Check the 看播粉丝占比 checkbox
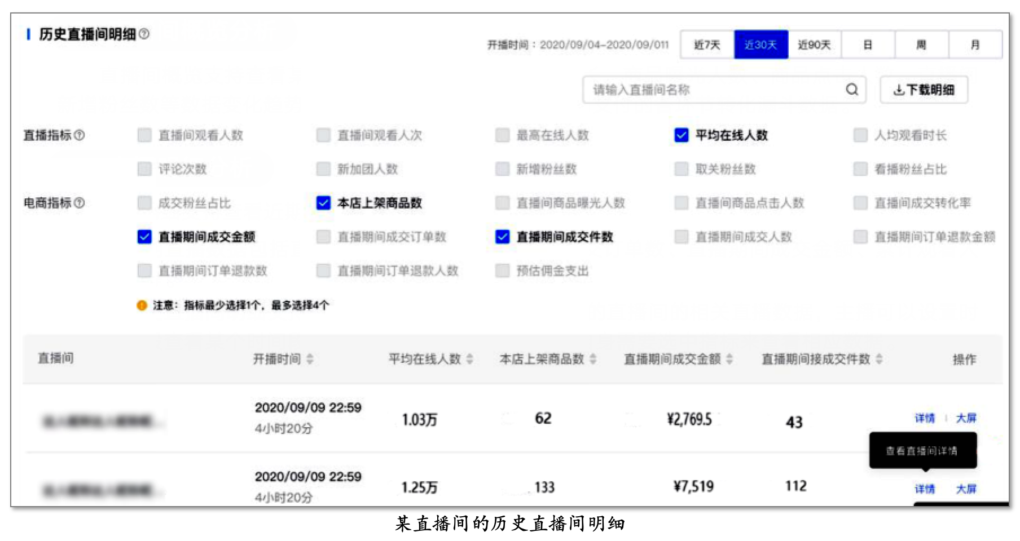This screenshot has height=541, width=1020. coord(860,169)
